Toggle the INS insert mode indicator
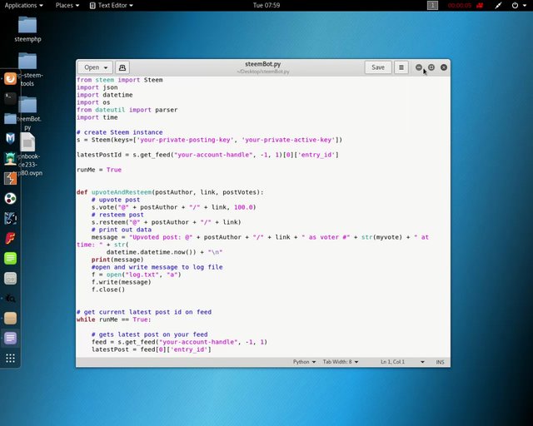The image size is (533, 426). tap(440, 362)
